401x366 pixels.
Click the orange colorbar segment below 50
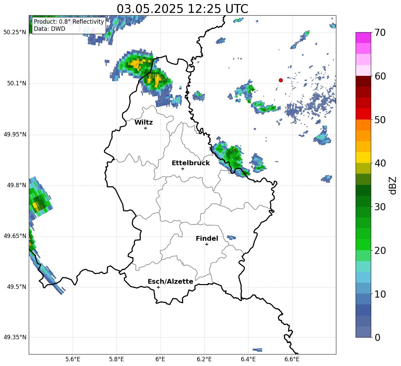pos(363,125)
